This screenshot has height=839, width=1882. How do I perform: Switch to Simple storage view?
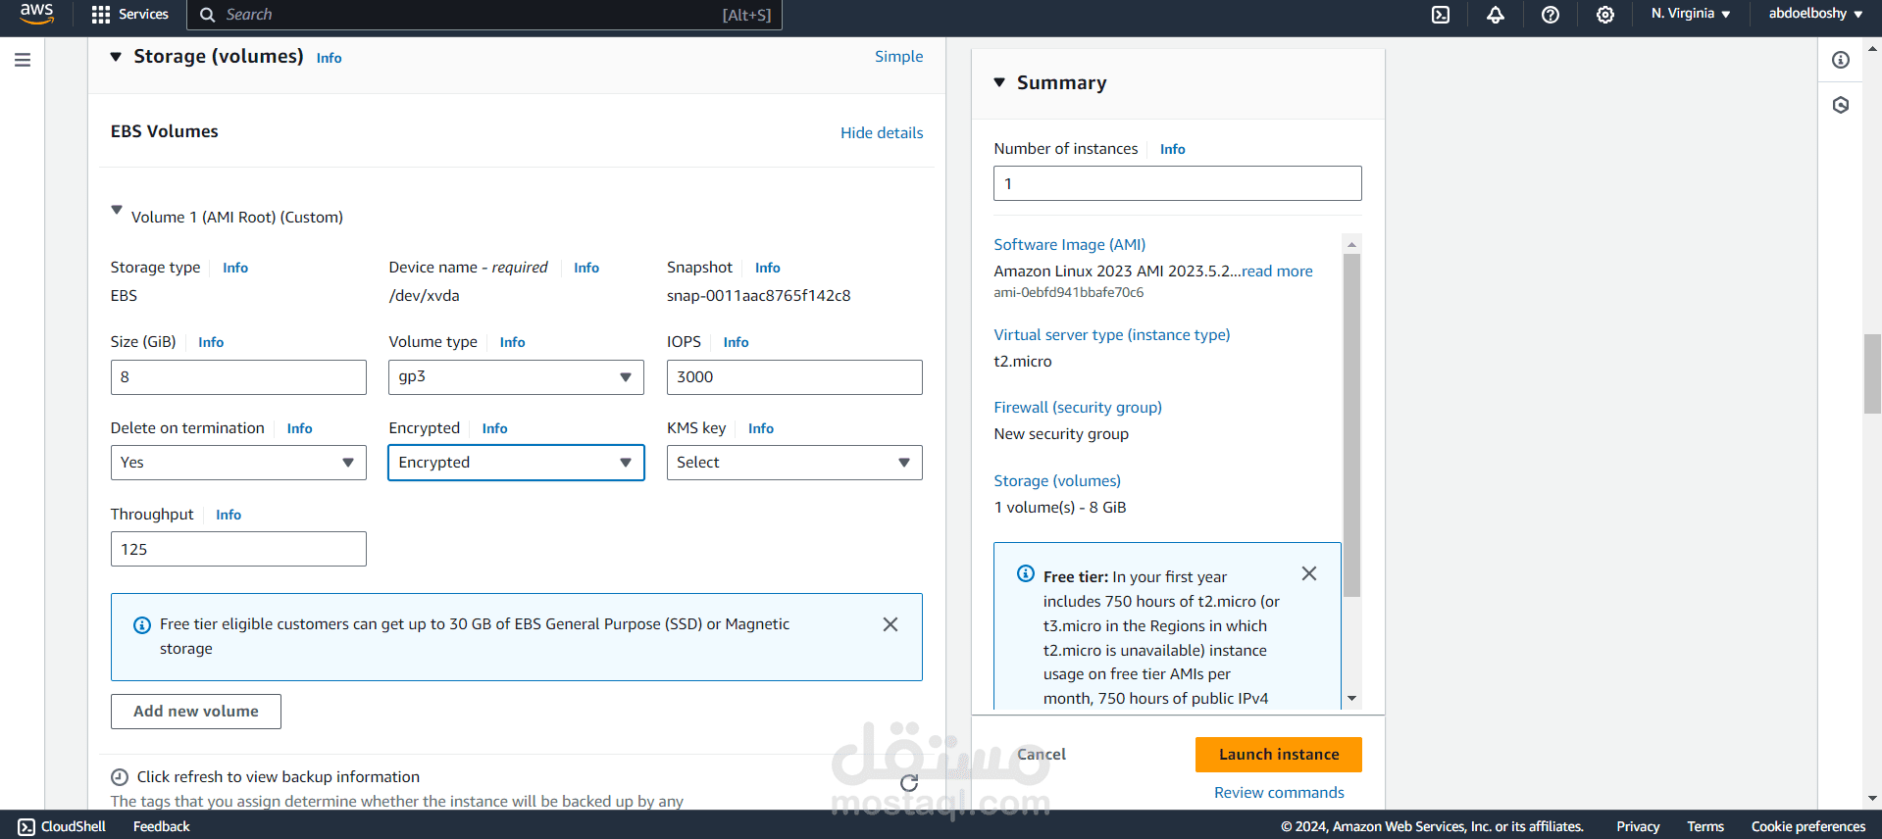pos(899,57)
